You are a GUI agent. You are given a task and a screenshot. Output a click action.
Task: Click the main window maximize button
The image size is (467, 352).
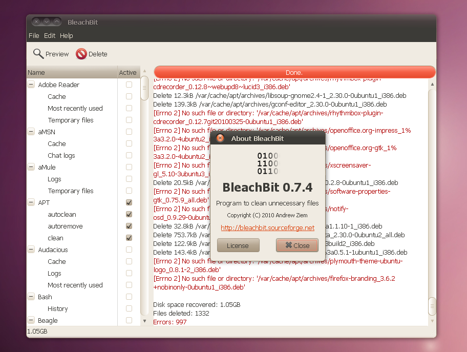tap(56, 22)
